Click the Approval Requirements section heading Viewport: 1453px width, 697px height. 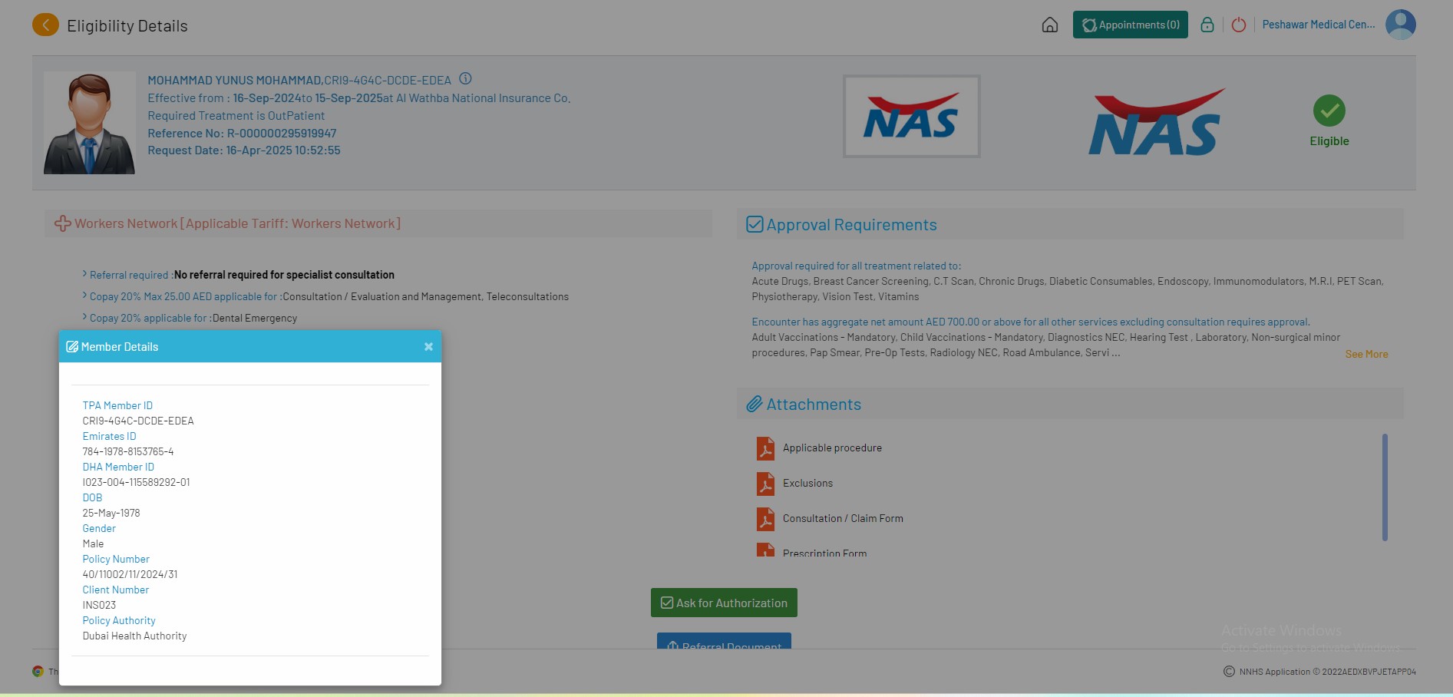coord(852,225)
